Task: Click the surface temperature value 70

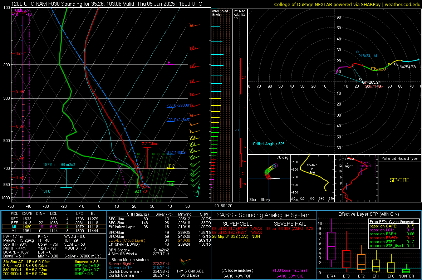Action: [144, 191]
